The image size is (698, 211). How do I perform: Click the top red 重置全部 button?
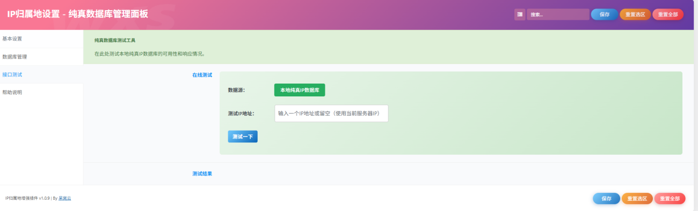pos(668,14)
